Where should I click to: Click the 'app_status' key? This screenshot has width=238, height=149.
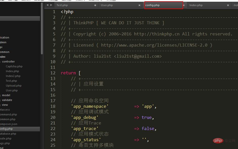pyautogui.click(x=86, y=140)
